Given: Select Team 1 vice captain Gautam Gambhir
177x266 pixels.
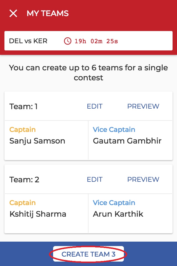Looking at the screenshot, I should (x=127, y=141).
